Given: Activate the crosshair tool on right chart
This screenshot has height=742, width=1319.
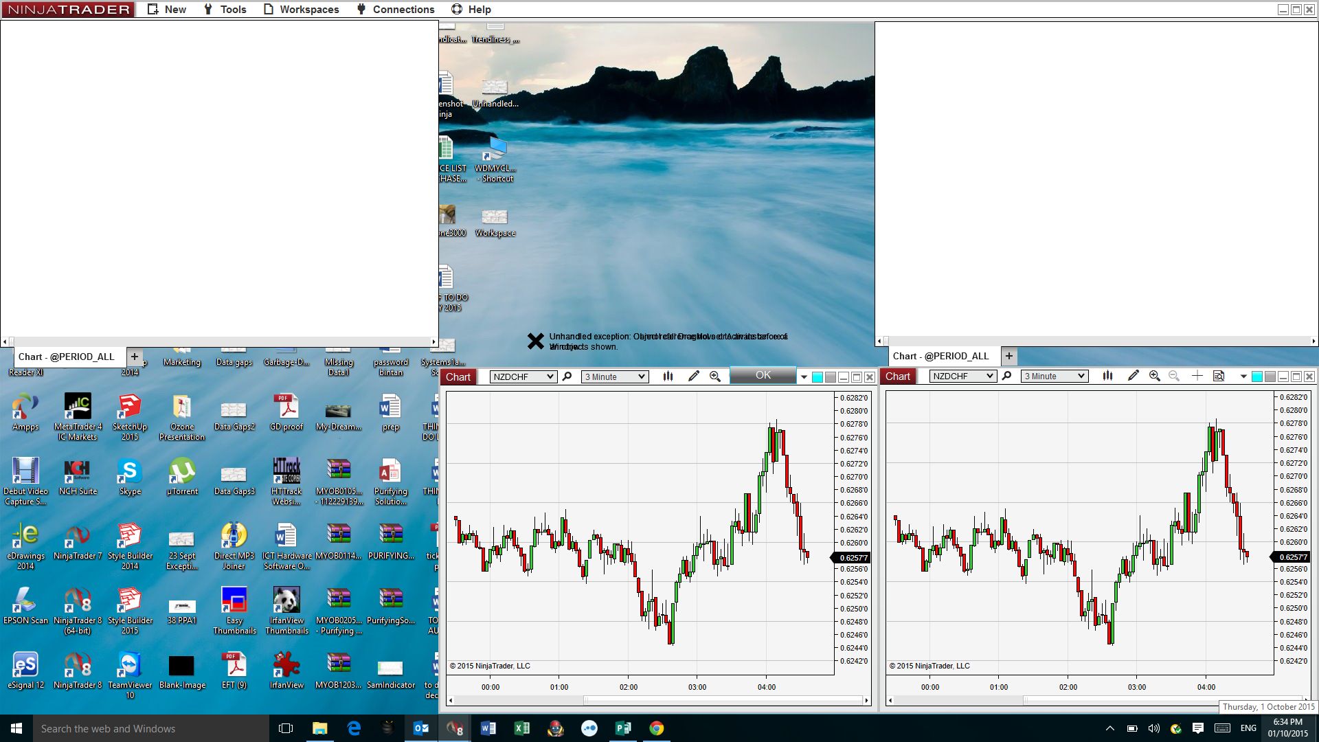Looking at the screenshot, I should 1197,376.
